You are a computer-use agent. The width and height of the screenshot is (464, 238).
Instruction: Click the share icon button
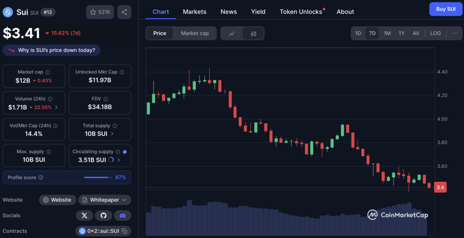(124, 12)
